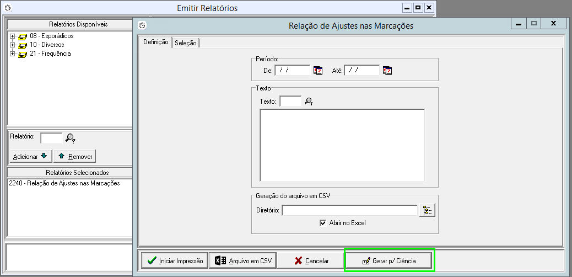The height and width of the screenshot is (277, 572).
Task: Click the Iniciar Impressão button
Action: 174,261
